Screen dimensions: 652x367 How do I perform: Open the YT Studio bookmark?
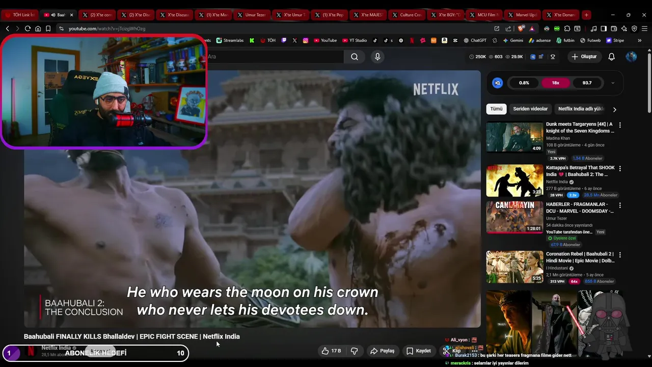click(x=354, y=40)
